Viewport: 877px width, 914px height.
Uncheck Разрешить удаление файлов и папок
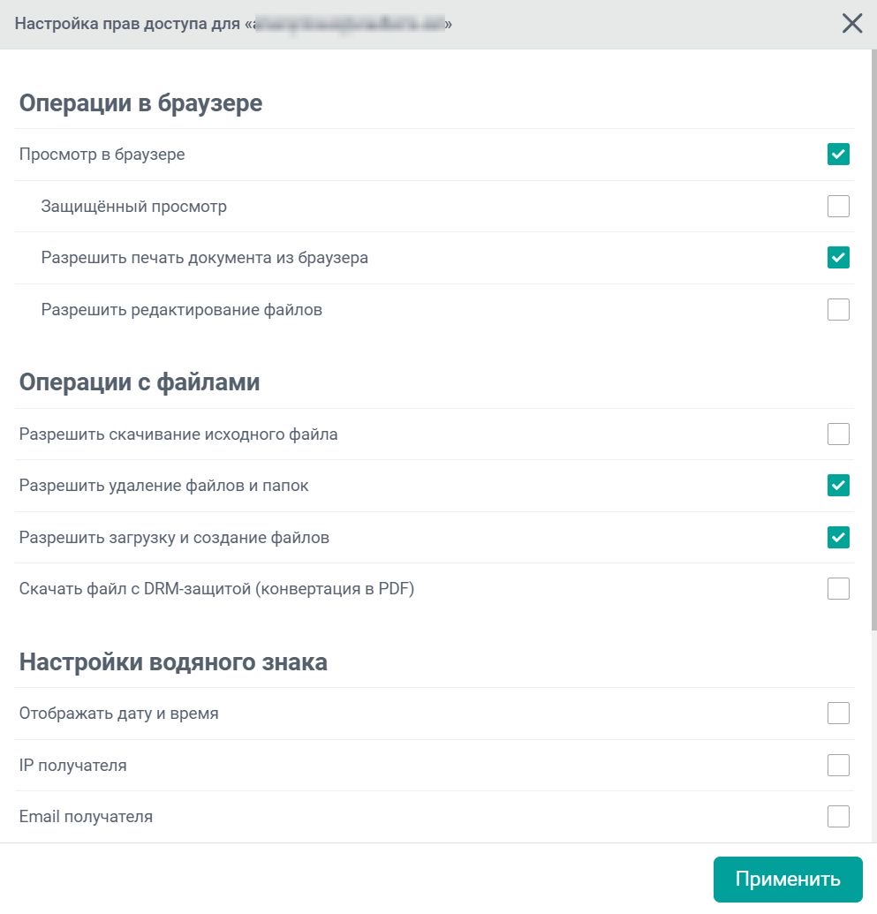(x=838, y=486)
